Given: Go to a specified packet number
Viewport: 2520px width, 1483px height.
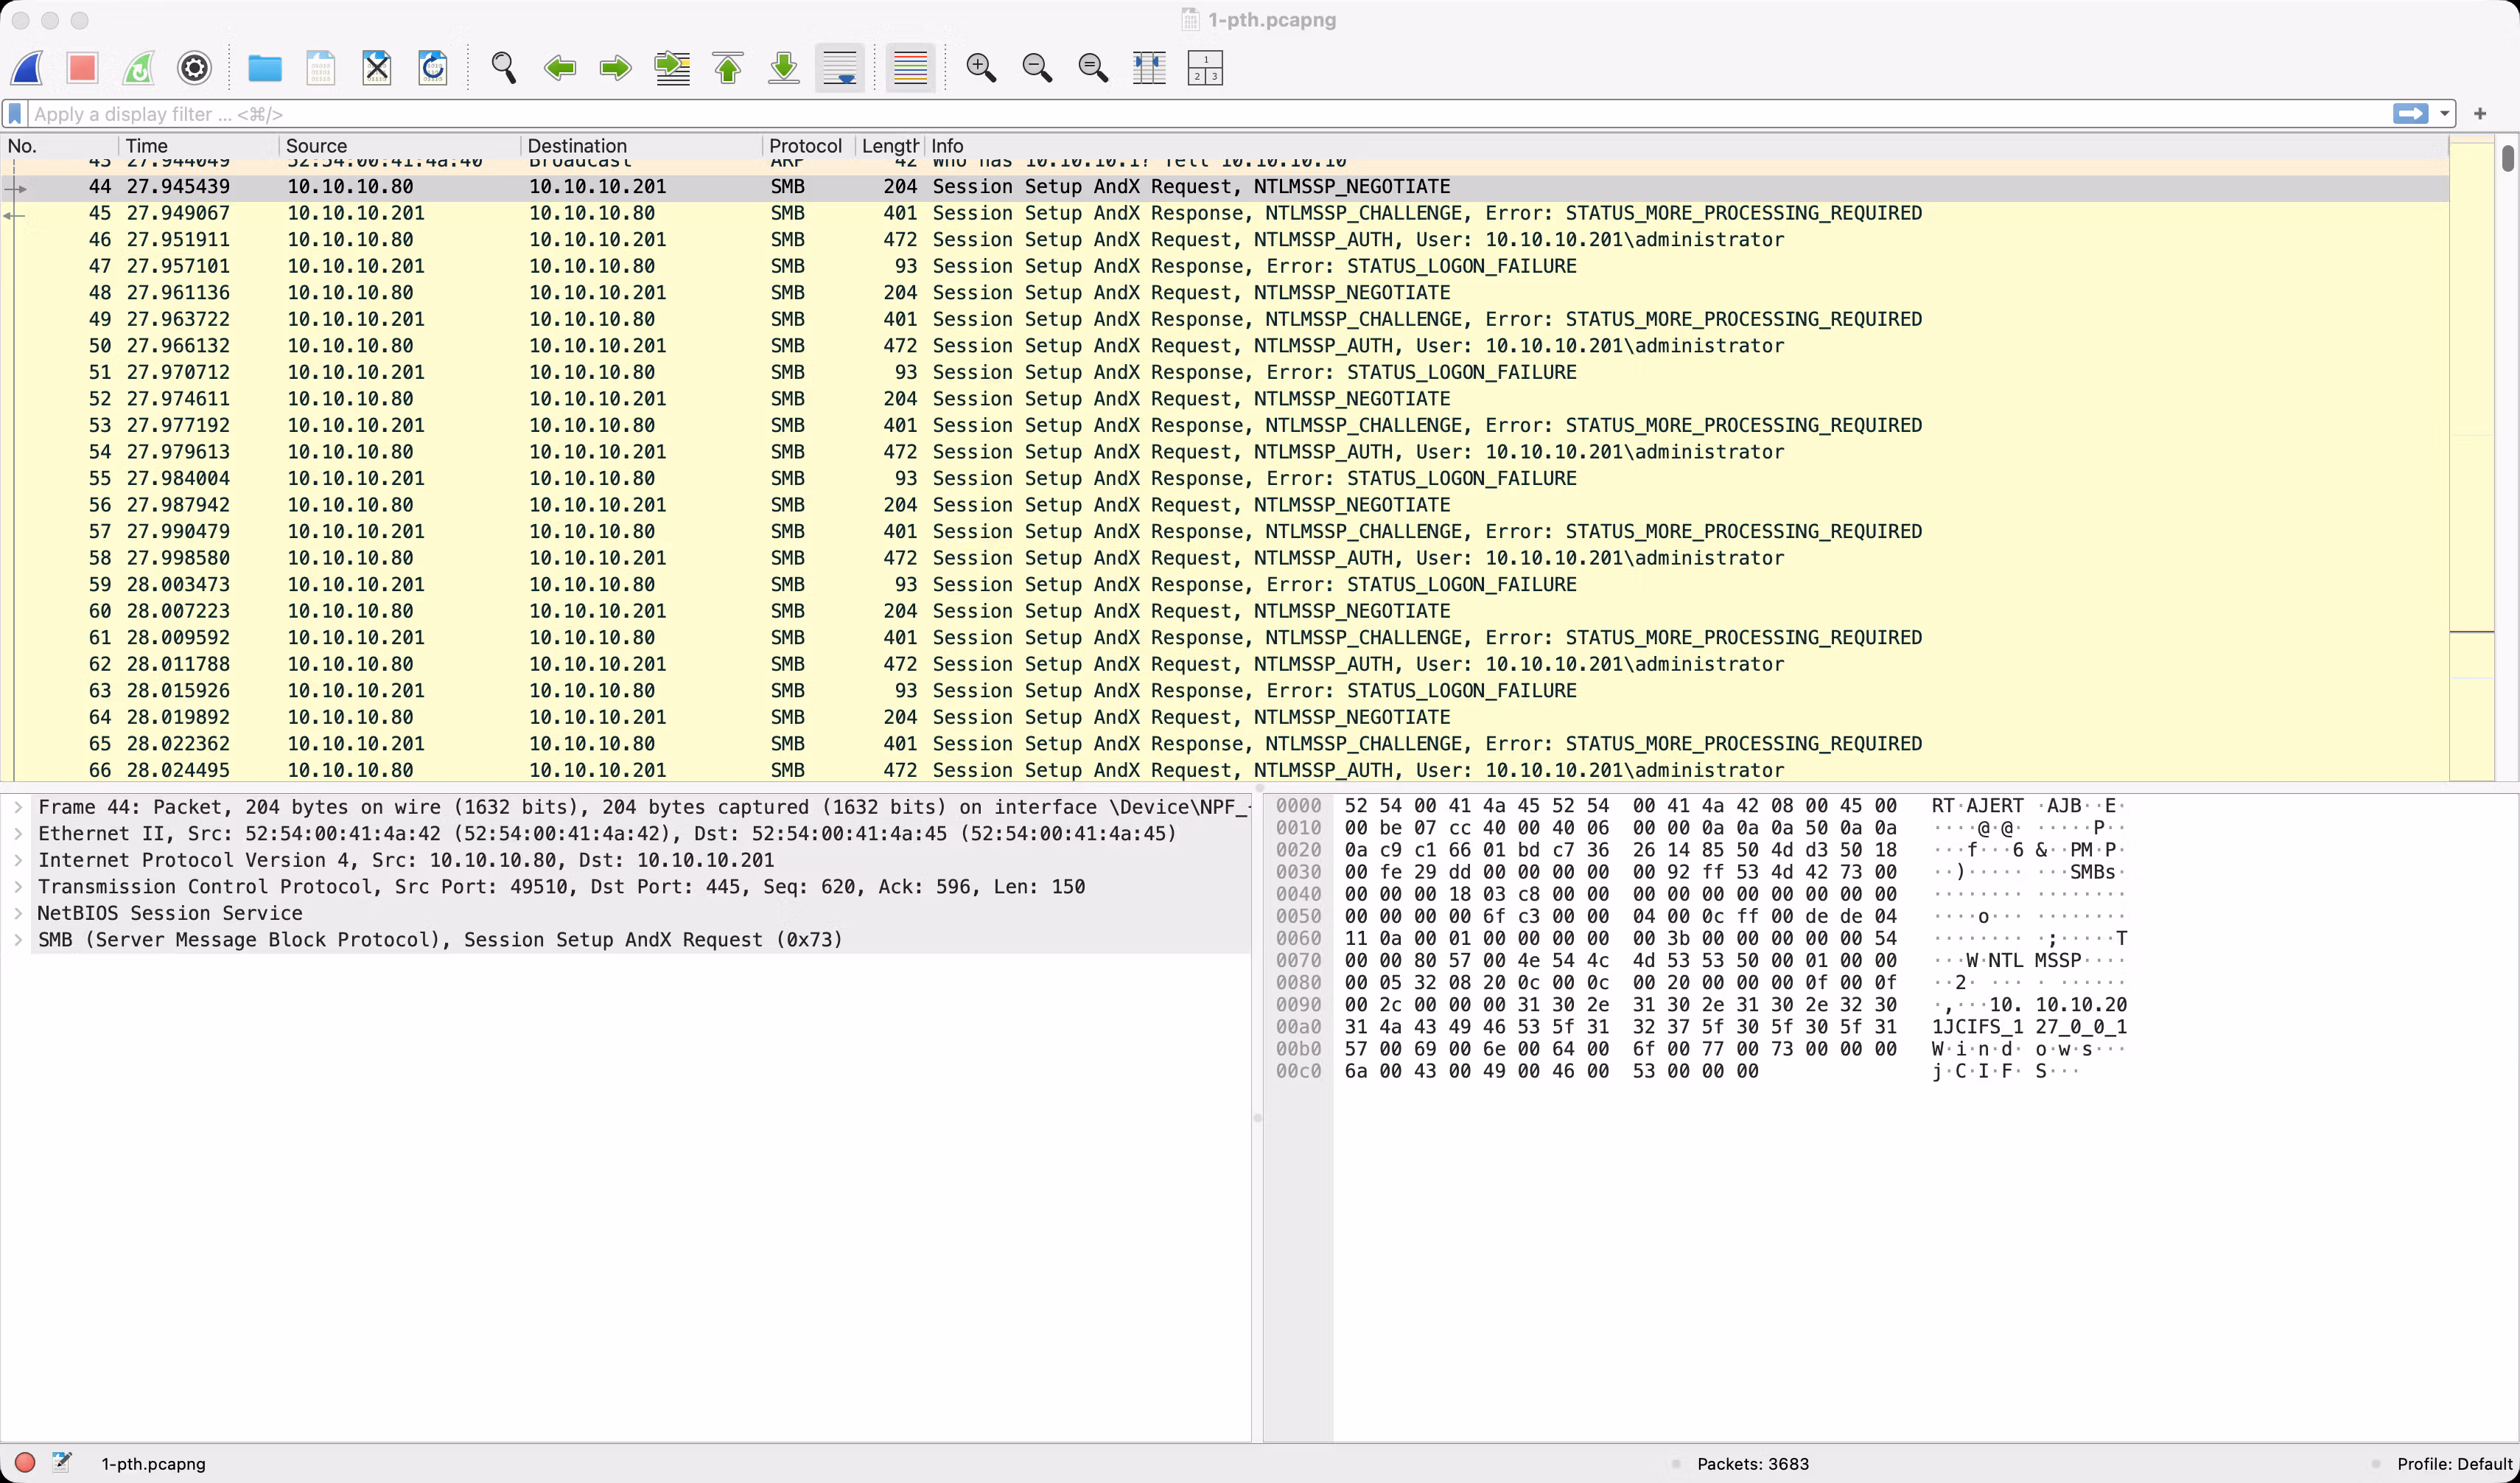Looking at the screenshot, I should click(x=672, y=68).
